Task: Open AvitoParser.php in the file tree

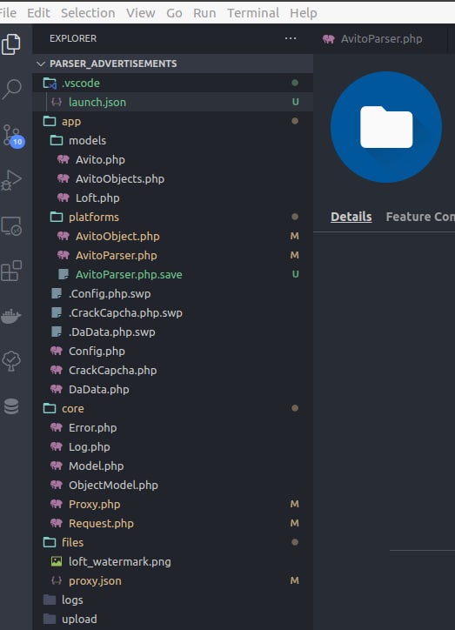Action: tap(172, 255)
